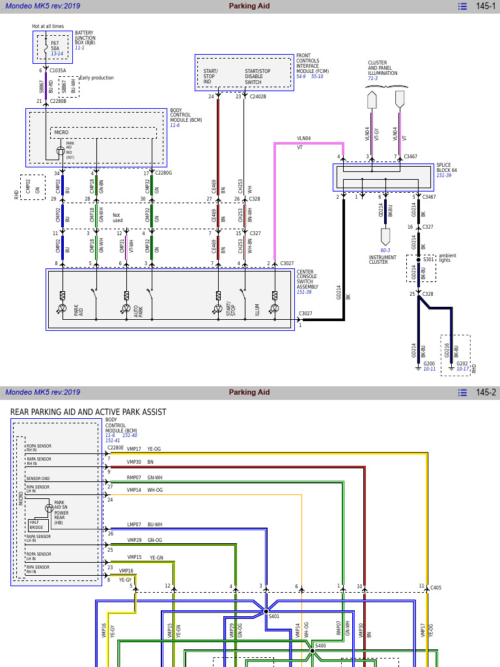Open the 10-17 reference under ground G202
500x667 pixels.
point(463,369)
